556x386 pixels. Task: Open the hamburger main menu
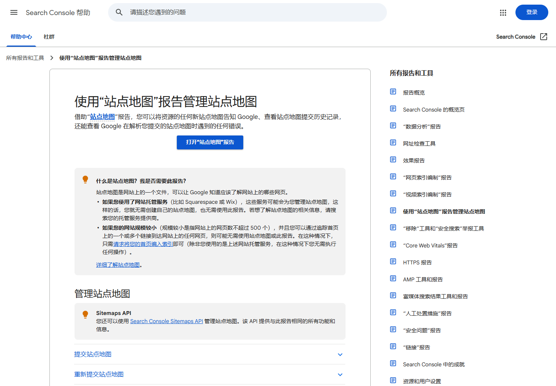click(x=14, y=12)
